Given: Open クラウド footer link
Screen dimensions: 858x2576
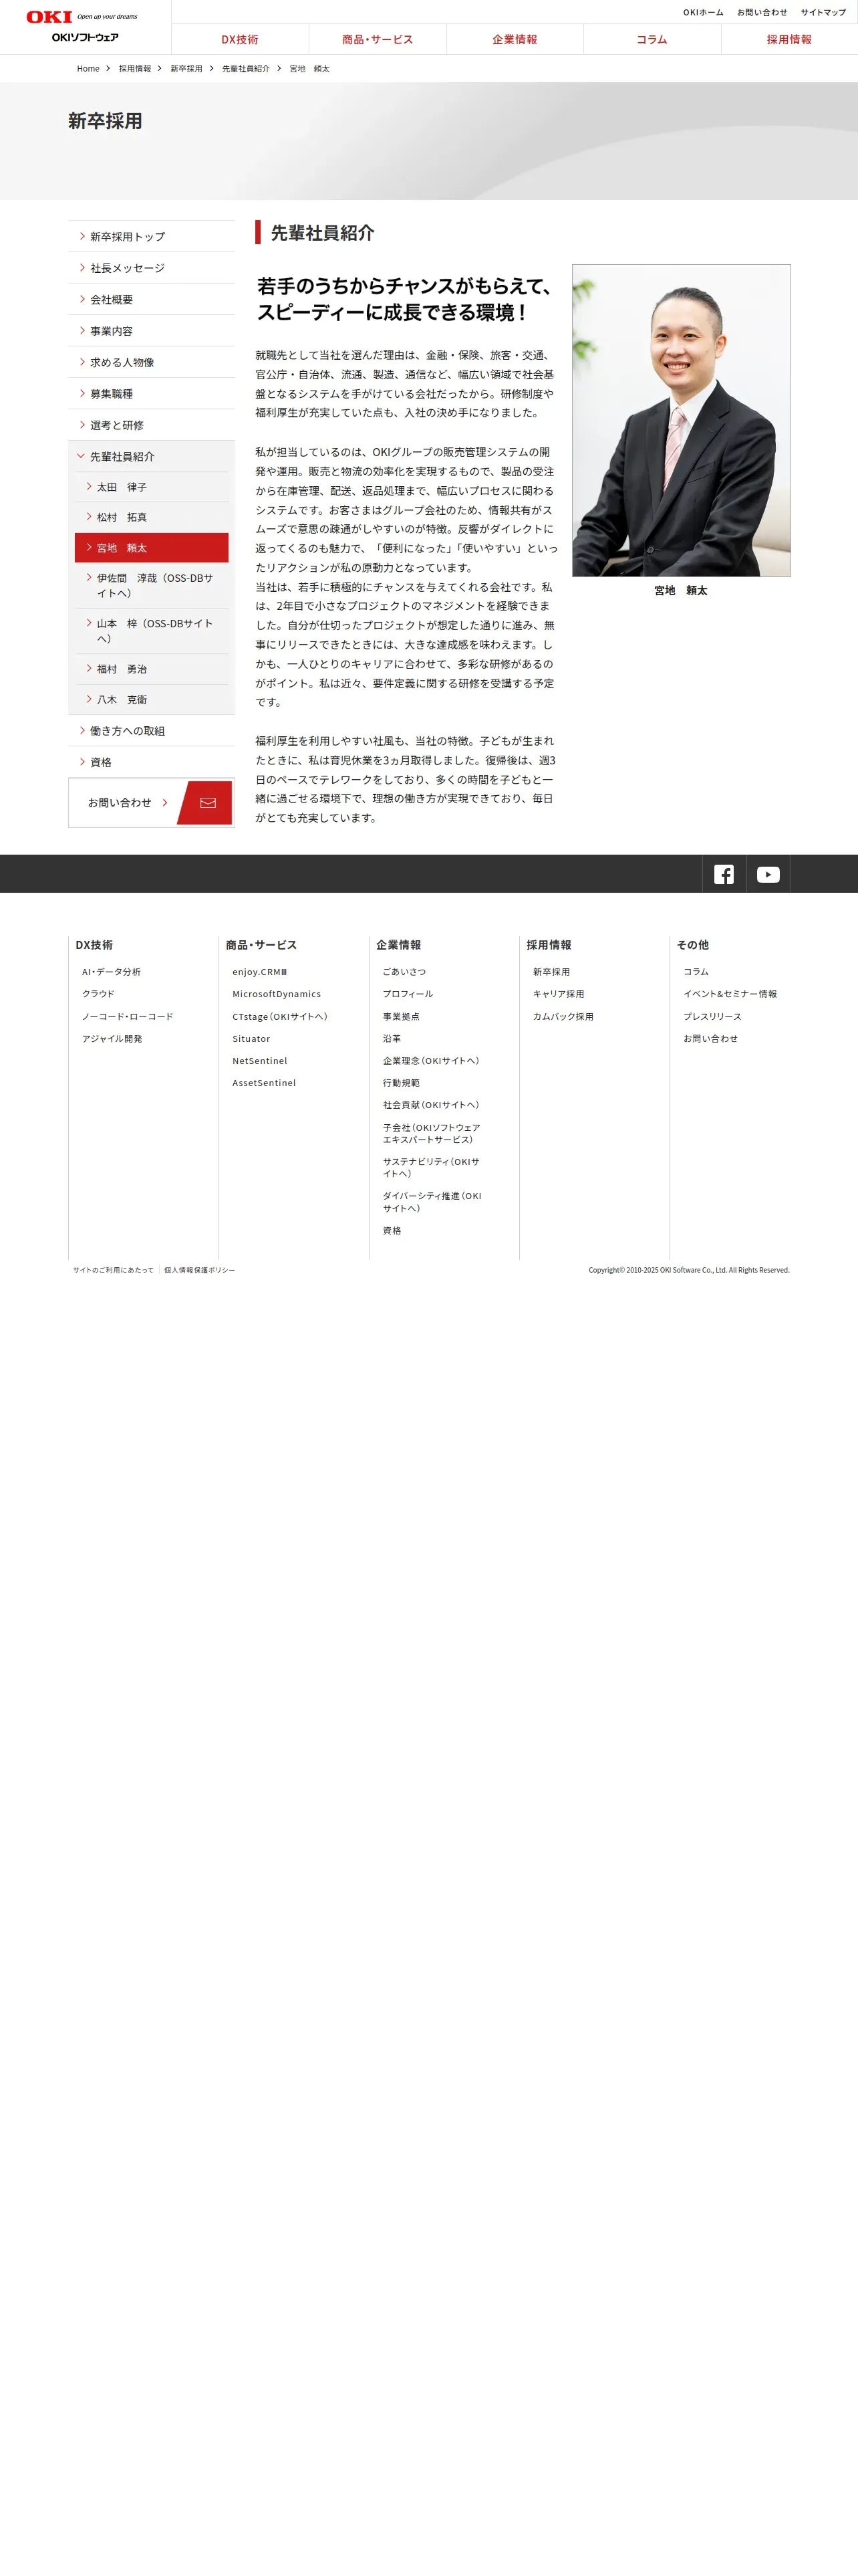Looking at the screenshot, I should coord(98,994).
